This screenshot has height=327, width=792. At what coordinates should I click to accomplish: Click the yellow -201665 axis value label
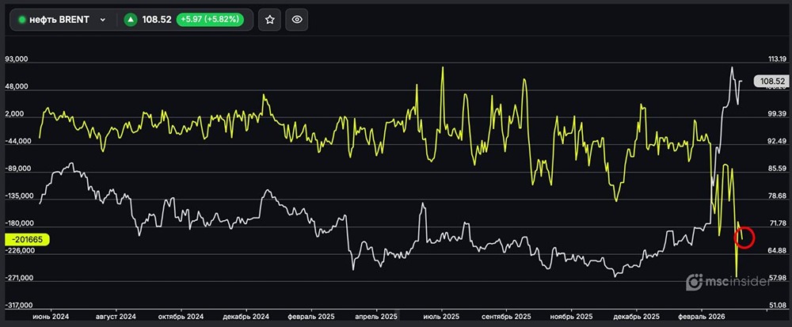(x=28, y=239)
